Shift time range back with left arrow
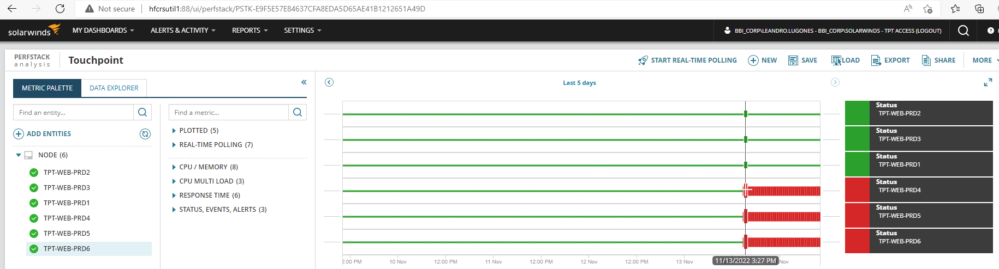999x269 pixels. [x=329, y=82]
